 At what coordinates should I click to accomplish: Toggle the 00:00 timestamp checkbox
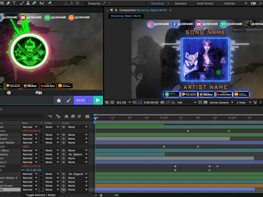point(88,100)
